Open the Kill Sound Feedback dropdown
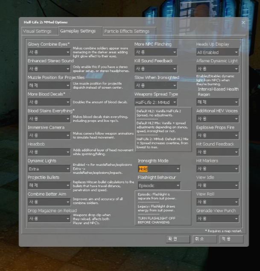The width and height of the screenshot is (260, 271). tap(156, 69)
